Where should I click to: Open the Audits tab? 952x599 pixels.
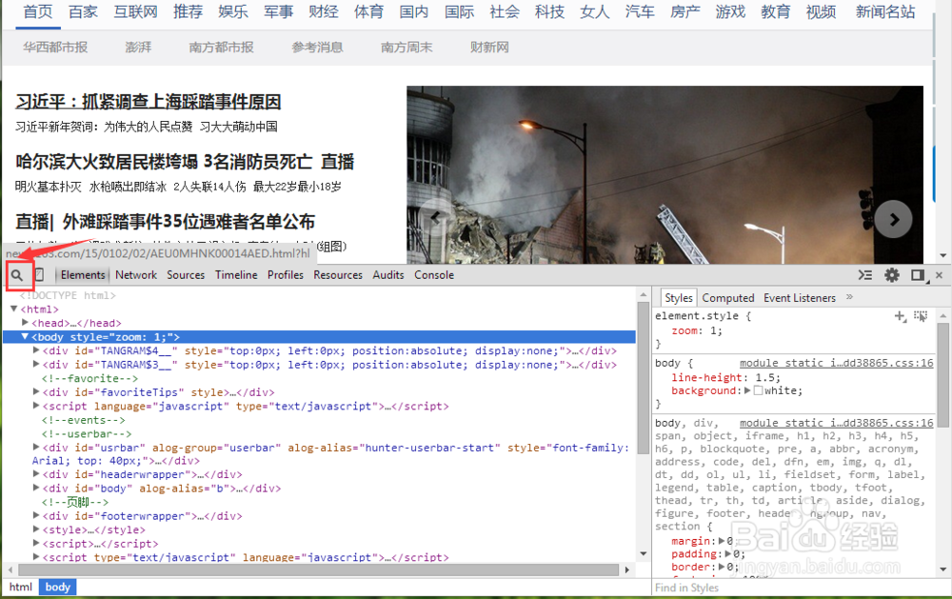point(388,275)
